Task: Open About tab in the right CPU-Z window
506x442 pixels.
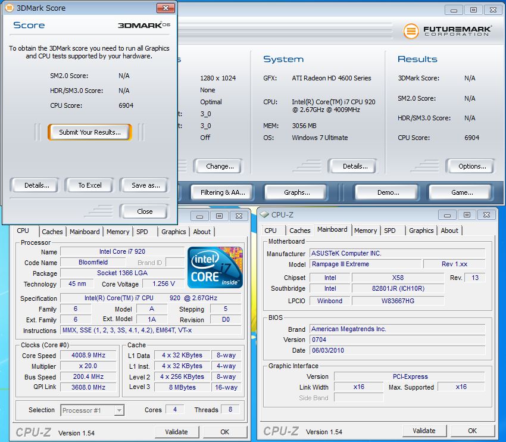Action: click(x=449, y=231)
